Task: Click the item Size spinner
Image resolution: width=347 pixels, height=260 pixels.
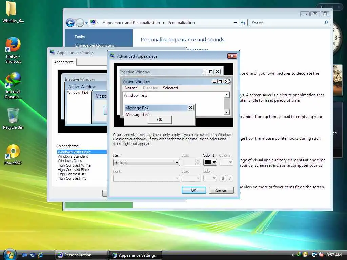Action: click(x=198, y=162)
